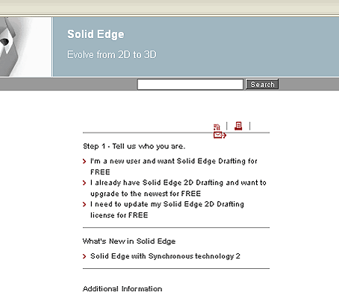Click red arrow beside upgrade to newest link
The image size is (339, 298).
pyautogui.click(x=84, y=183)
